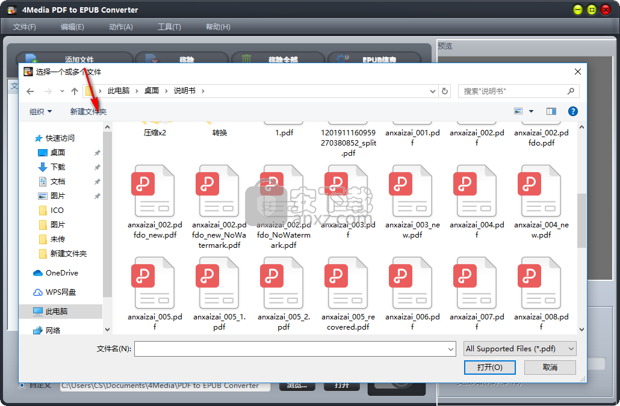Show the preview pane

551,111
